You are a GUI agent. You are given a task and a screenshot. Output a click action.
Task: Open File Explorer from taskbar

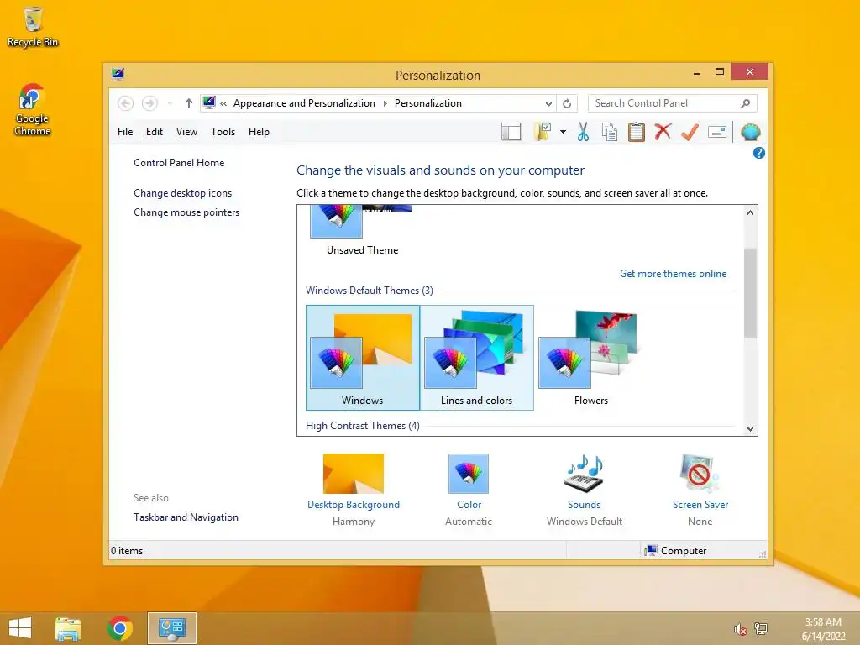tap(68, 628)
